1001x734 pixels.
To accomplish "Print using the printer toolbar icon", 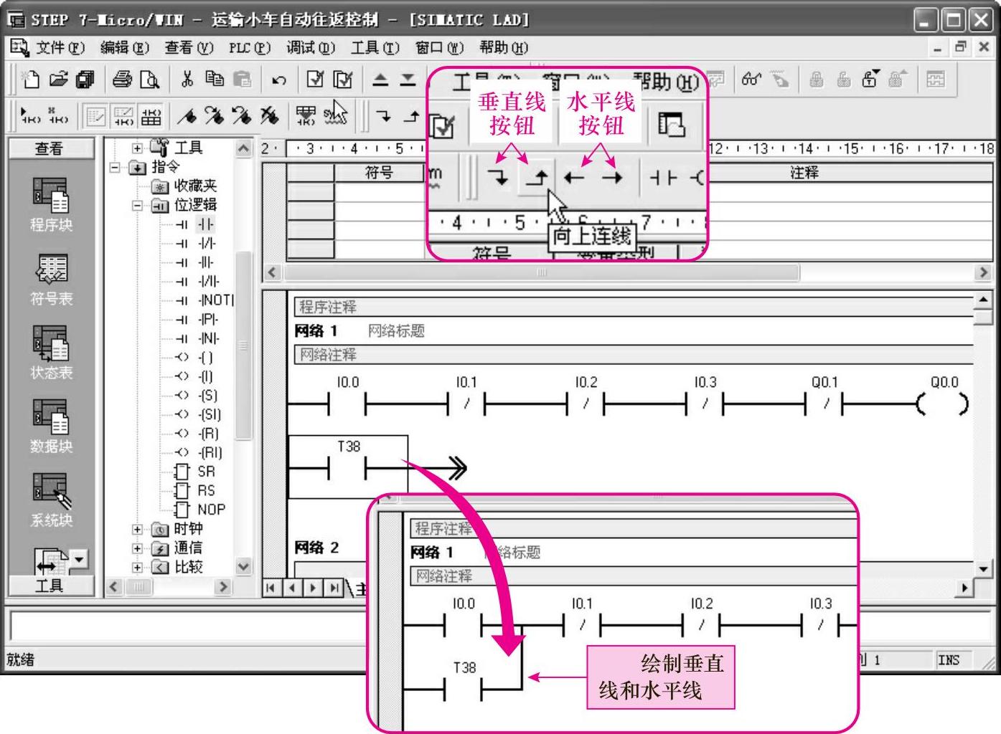I will click(x=123, y=79).
